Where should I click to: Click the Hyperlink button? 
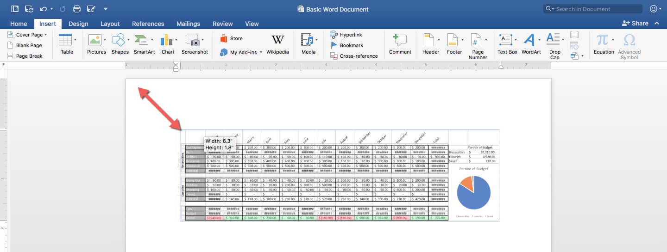tap(346, 35)
